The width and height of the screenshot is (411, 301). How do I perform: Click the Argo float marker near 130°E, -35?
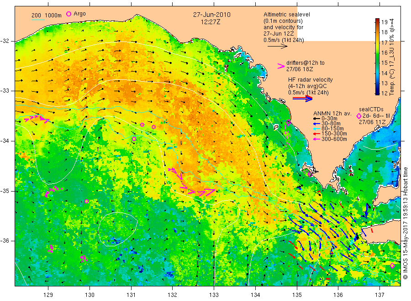point(86,201)
